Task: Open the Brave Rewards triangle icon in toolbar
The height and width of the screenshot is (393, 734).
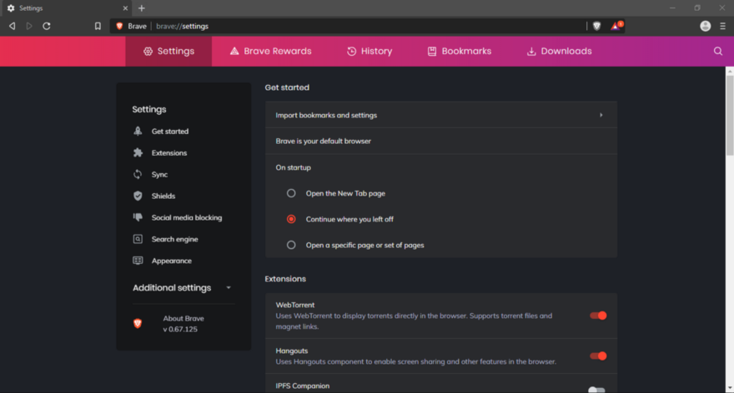Action: click(616, 26)
